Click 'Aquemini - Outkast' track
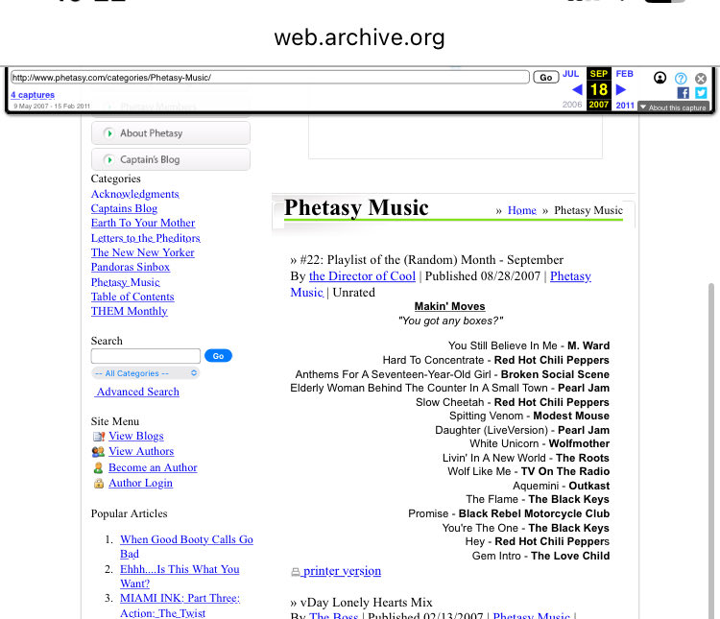720x619 pixels. click(562, 486)
